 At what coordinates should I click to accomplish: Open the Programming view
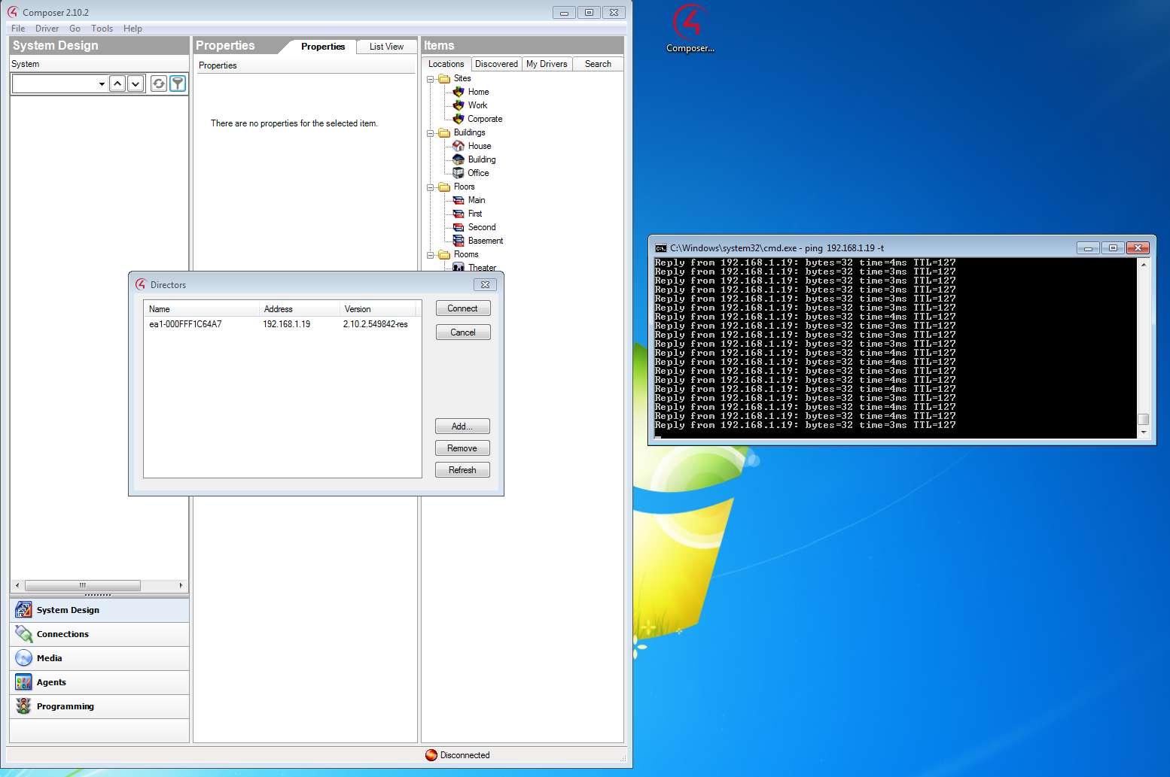tap(99, 706)
